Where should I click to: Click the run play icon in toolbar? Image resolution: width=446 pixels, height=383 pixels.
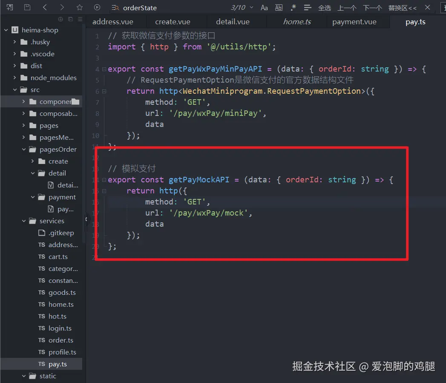tap(97, 7)
